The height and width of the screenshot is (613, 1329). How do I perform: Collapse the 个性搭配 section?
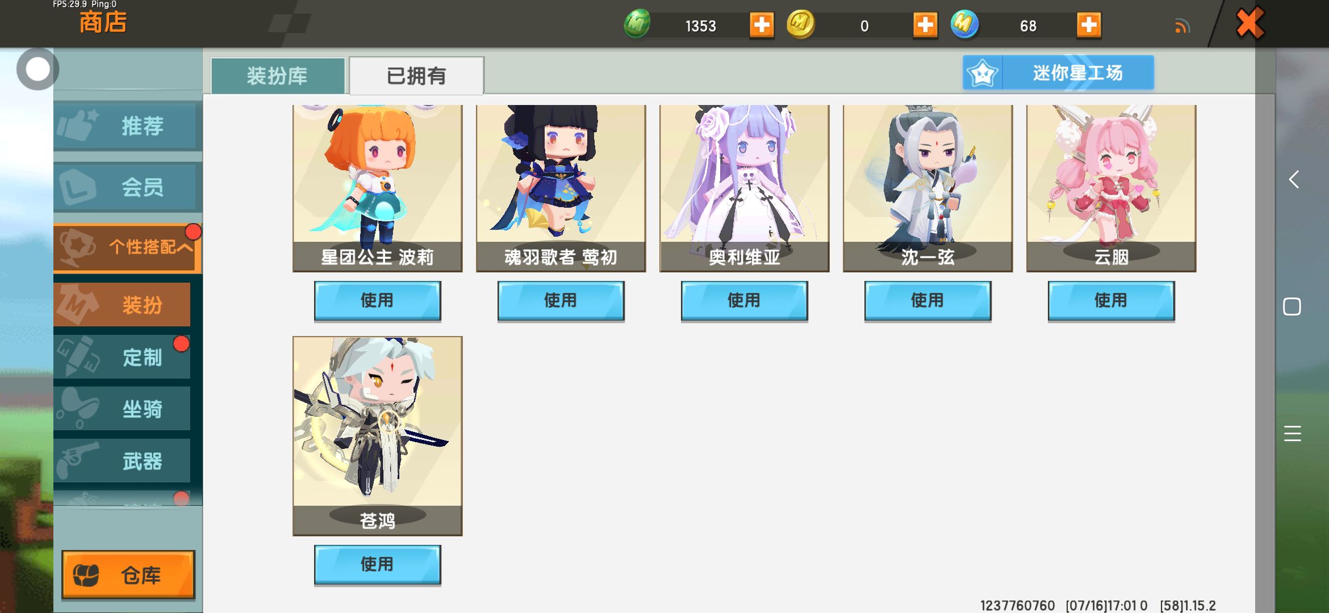[128, 247]
